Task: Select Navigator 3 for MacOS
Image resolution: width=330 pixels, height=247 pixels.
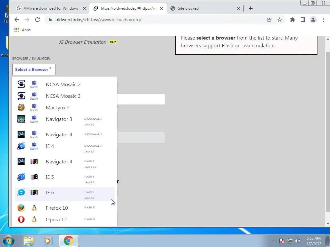Action: tap(65, 121)
